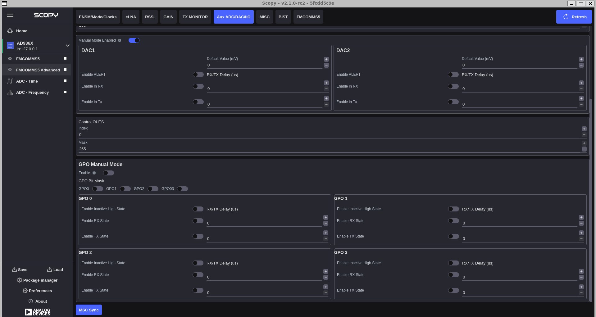Screen dimensions: 596x317
Task: Toggle GPO 2 Enable RX State
Action: (198, 275)
